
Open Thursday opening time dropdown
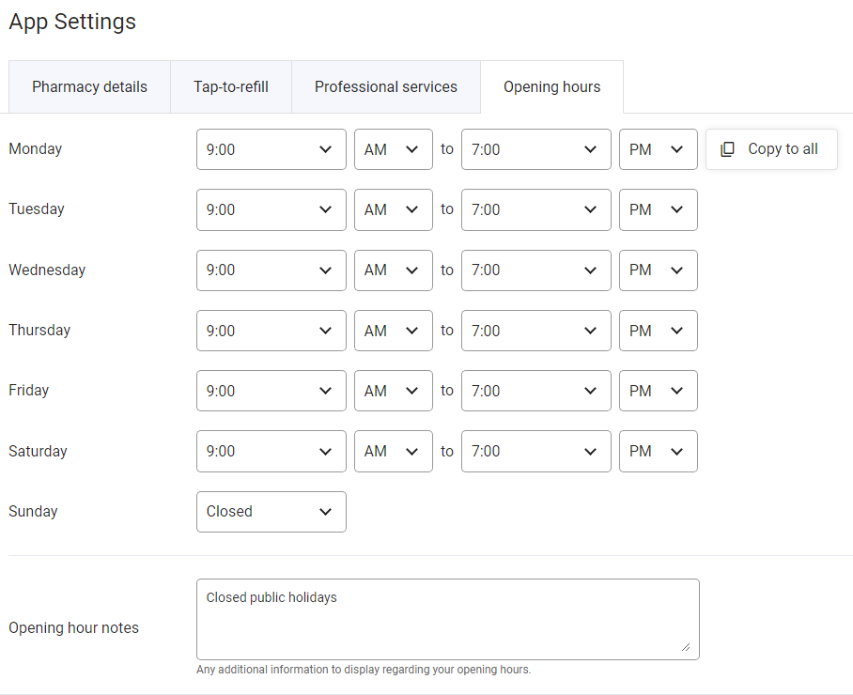pyautogui.click(x=271, y=331)
